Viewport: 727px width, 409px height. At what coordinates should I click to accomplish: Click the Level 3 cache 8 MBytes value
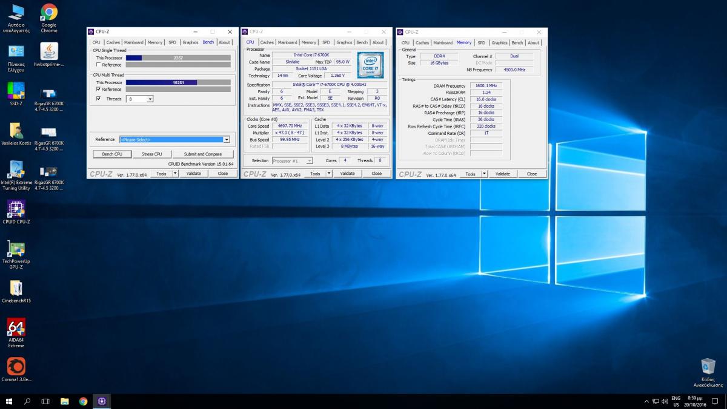[349, 146]
